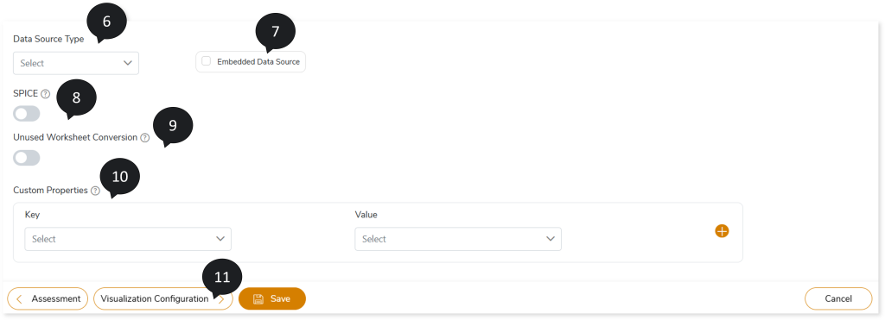885x320 pixels.
Task: Click the Data Source Type dropdown arrow
Action: [128, 63]
